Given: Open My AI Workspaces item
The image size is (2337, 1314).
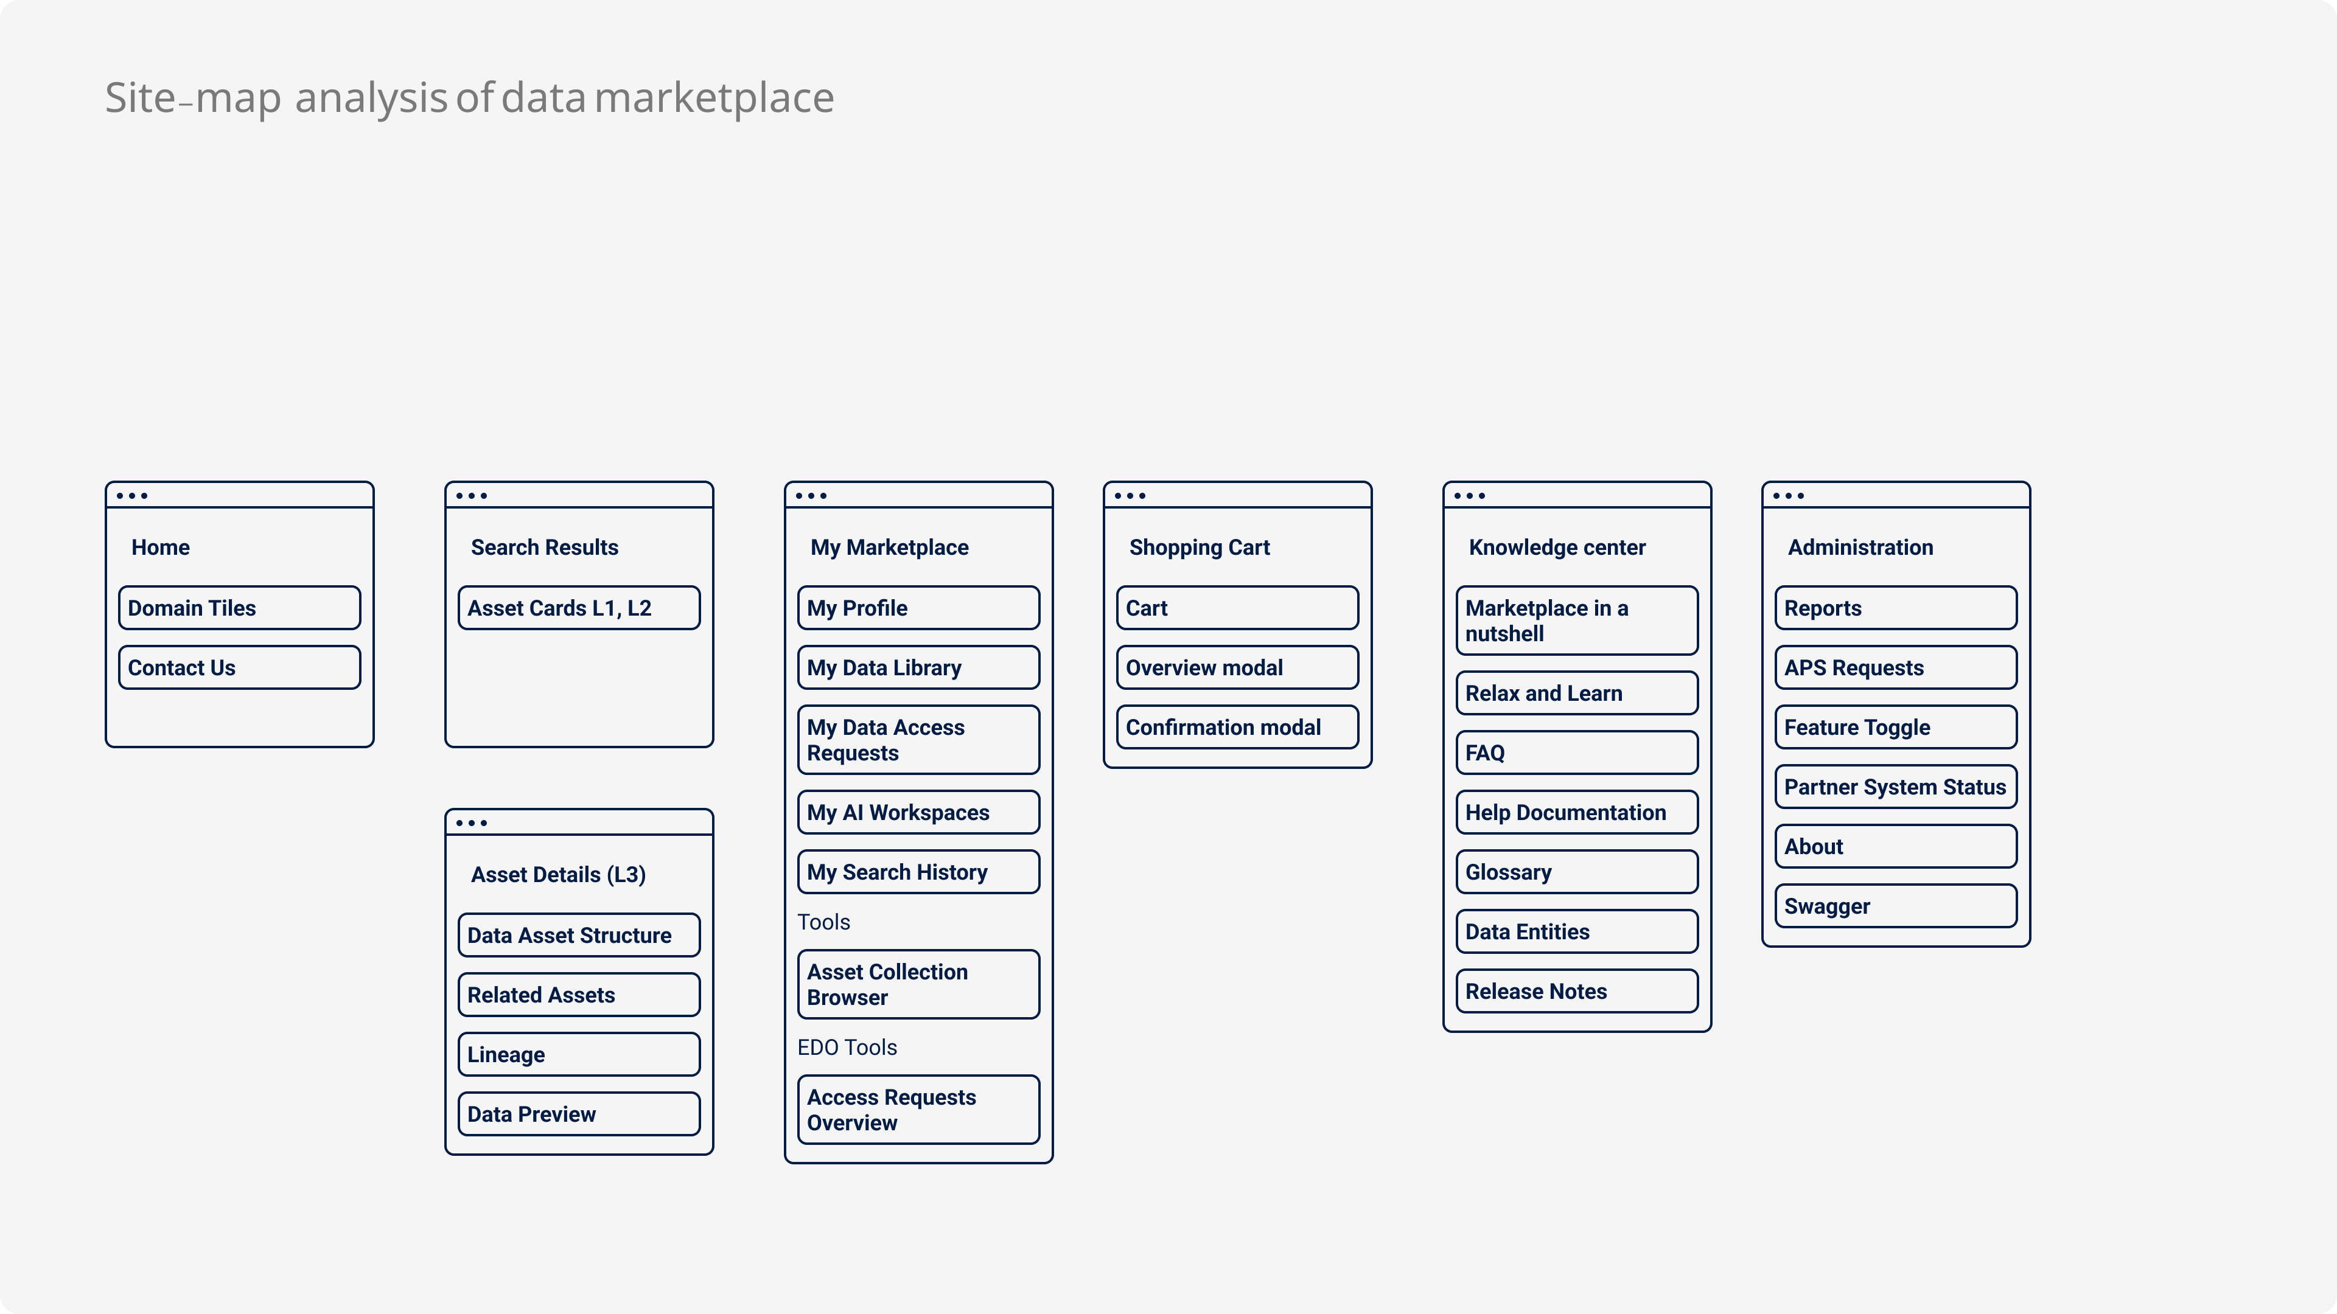Looking at the screenshot, I should [919, 813].
